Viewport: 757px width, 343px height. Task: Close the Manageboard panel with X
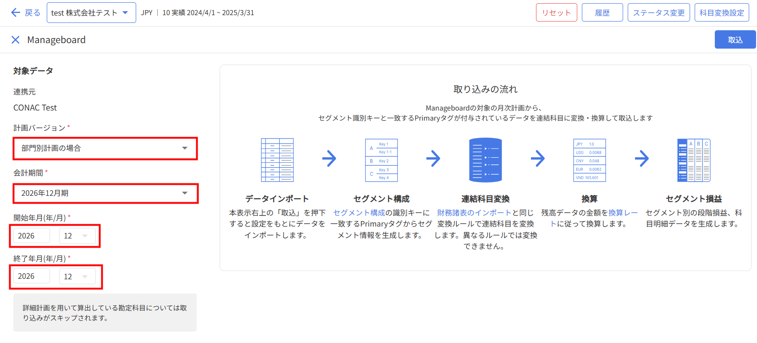[16, 40]
